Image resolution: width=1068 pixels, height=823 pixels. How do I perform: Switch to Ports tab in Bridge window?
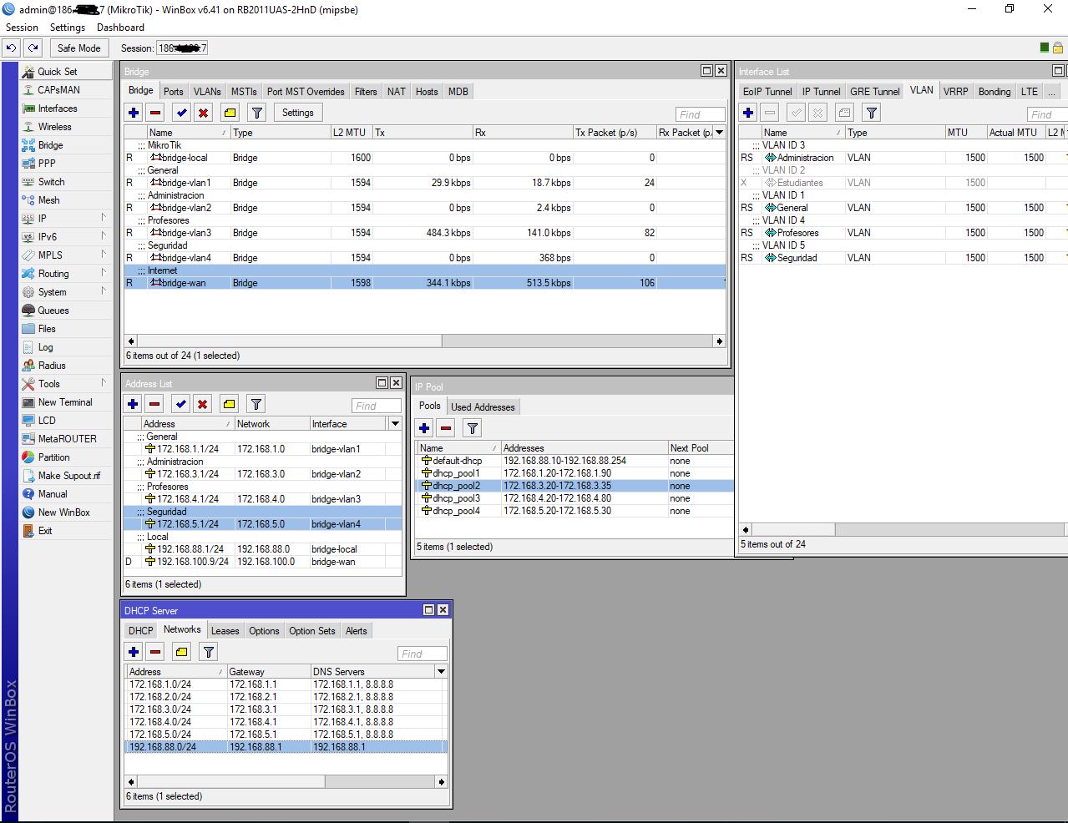click(174, 92)
